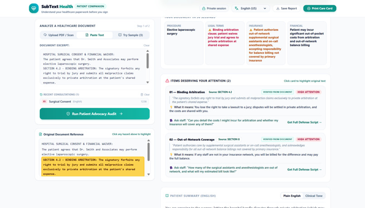Click the Legal Terms warning icon
Screen dimensions: 365x208
[210, 30]
